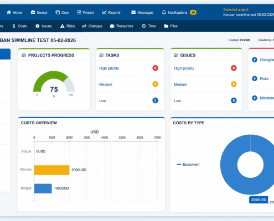Click the blue Budget cost bar
Screen dimensions: 274x221
coord(43,188)
